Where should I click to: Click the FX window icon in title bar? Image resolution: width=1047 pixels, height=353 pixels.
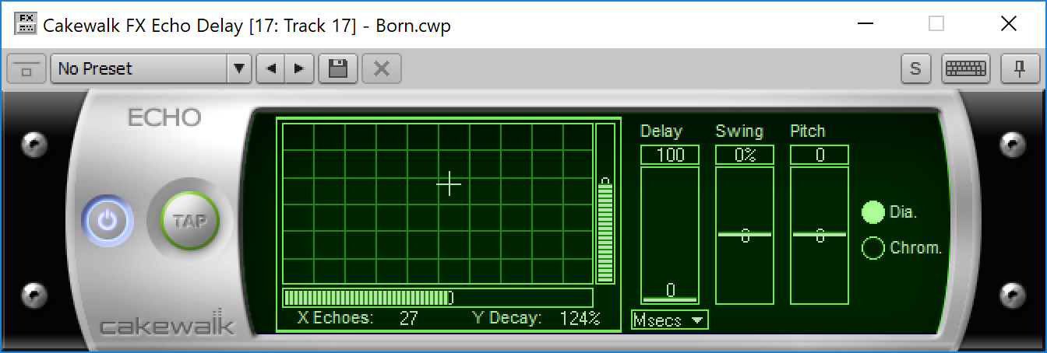(x=26, y=25)
